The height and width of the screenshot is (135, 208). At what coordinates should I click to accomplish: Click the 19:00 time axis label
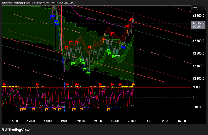[x=65, y=121]
